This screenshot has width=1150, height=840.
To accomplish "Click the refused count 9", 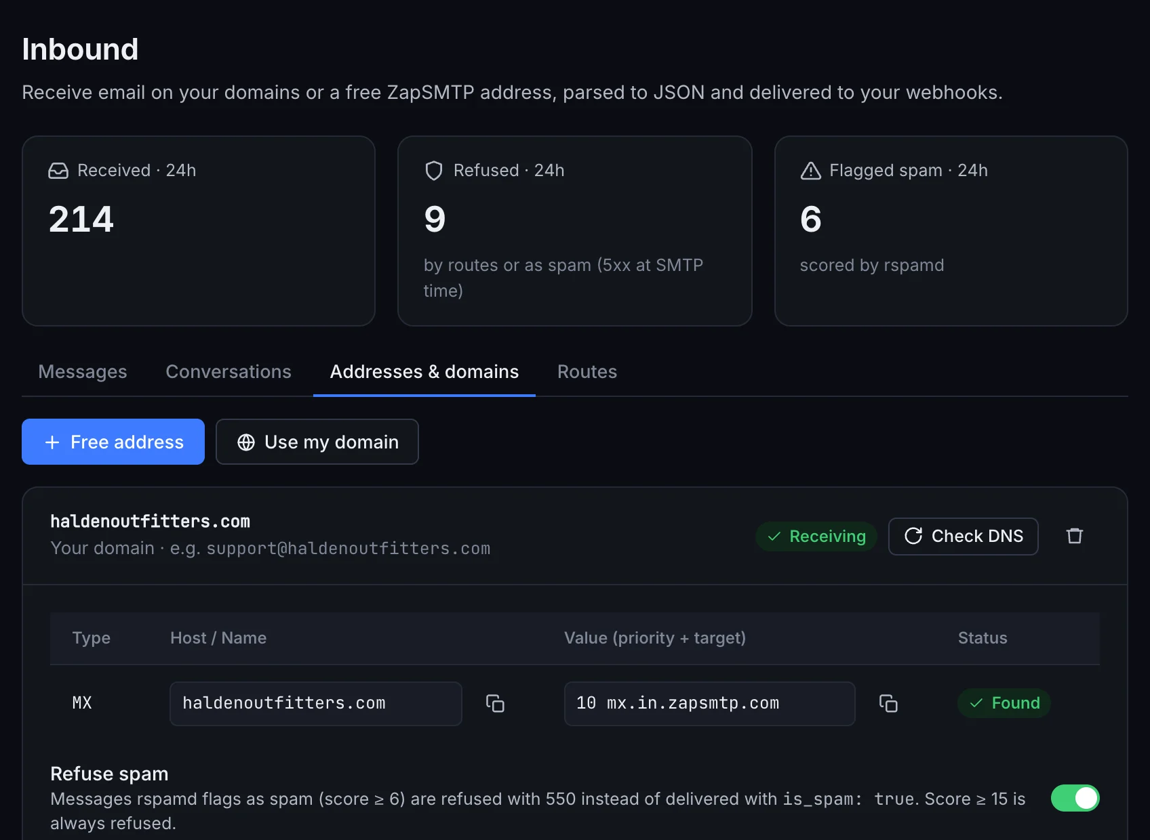I will [x=435, y=219].
